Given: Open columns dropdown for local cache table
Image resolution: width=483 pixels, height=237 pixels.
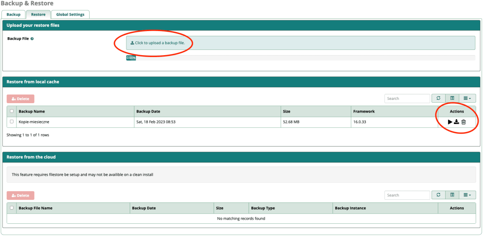Looking at the screenshot, I should (x=467, y=98).
